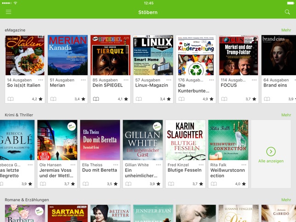
Task: Tap book icon on Weißwurstconnection card
Action: [x=214, y=184]
